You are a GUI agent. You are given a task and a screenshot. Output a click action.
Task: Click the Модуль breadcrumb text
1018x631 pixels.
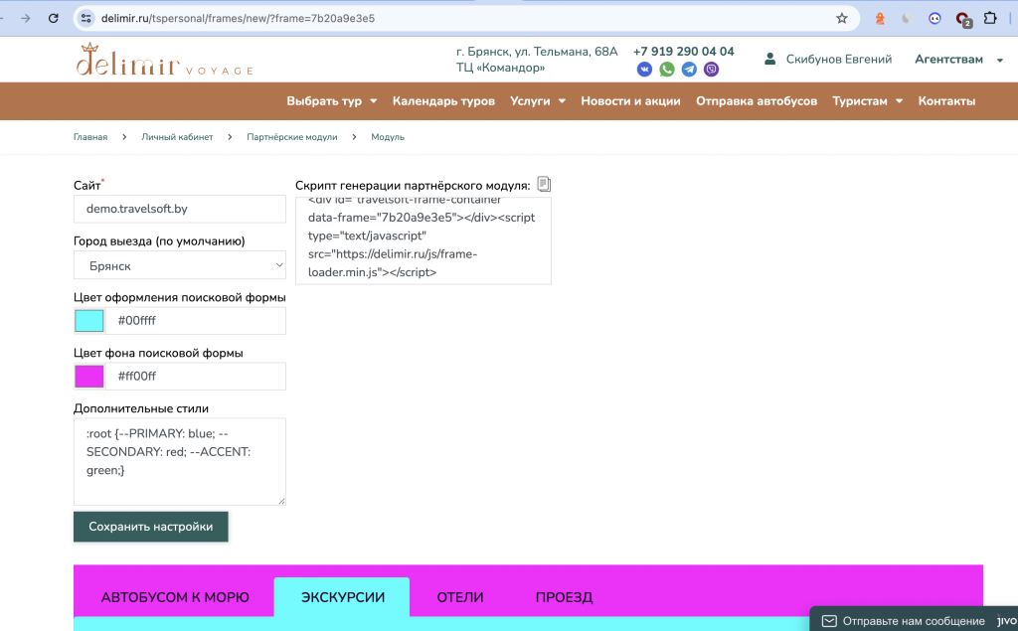388,137
